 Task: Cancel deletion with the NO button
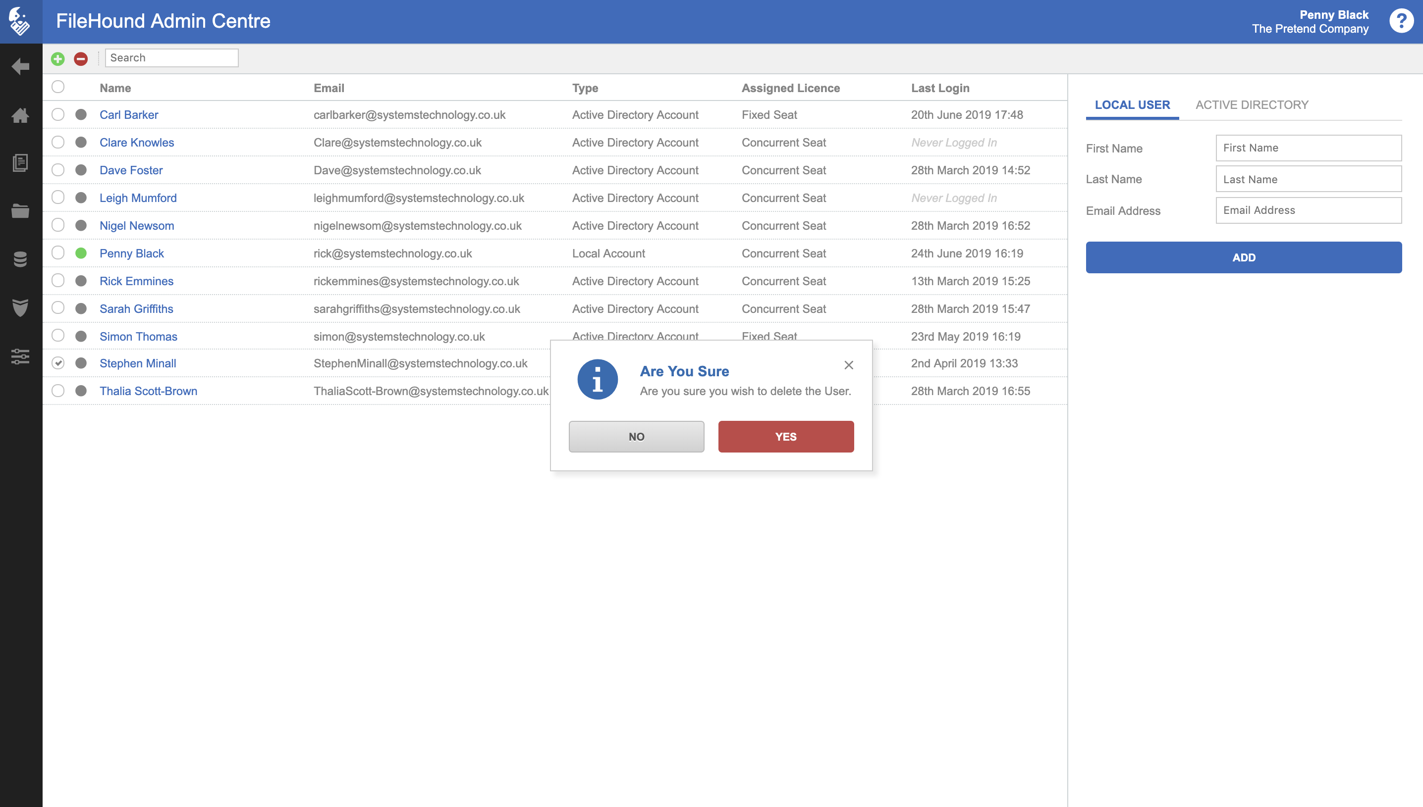pos(636,437)
